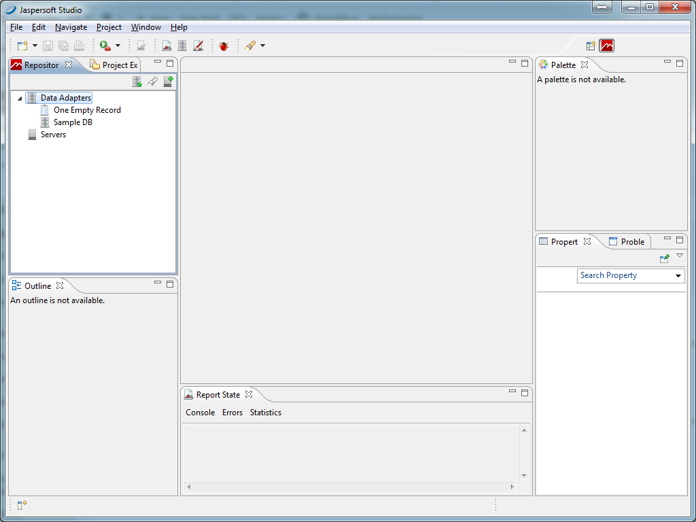
Task: Maximize the editor area
Action: 525,63
